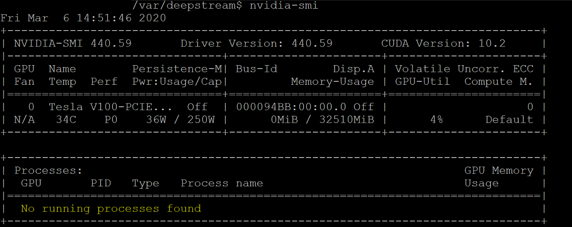Click the CUDA Version 10.2 value

tap(492, 44)
